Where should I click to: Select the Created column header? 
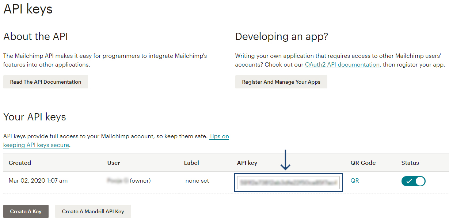20,163
